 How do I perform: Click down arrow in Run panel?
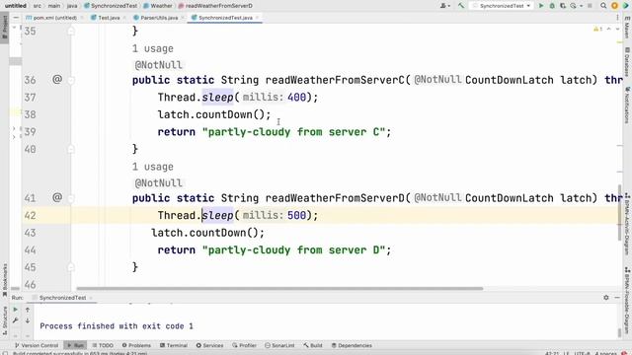pyautogui.click(x=28, y=320)
